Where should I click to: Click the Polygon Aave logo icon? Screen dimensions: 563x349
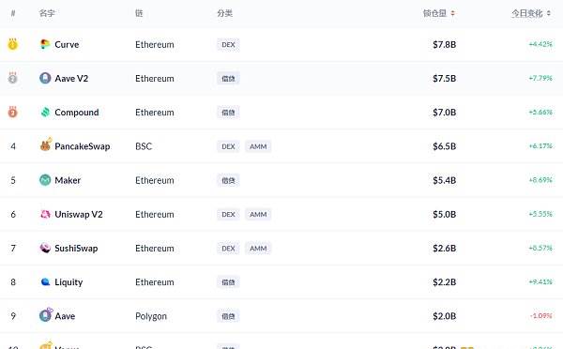coord(46,314)
